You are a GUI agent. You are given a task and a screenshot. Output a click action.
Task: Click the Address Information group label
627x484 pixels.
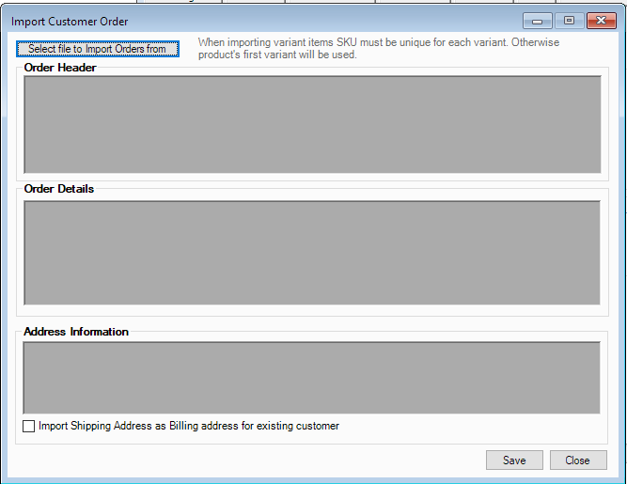(x=76, y=332)
